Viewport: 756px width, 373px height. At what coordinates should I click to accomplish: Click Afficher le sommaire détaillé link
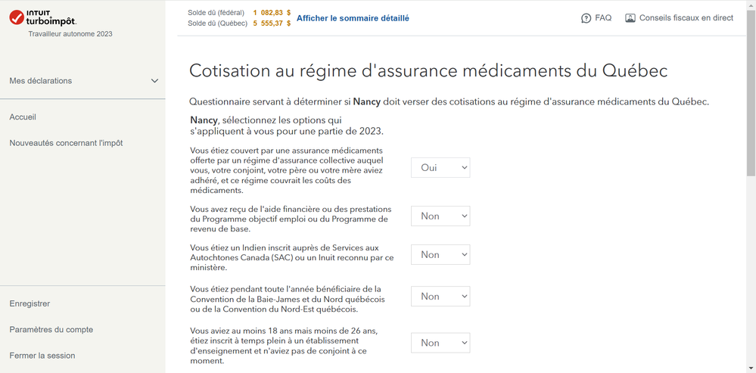tap(353, 18)
